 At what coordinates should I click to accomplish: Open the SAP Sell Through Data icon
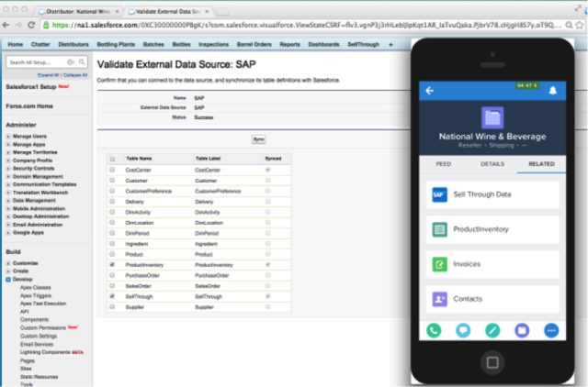438,194
